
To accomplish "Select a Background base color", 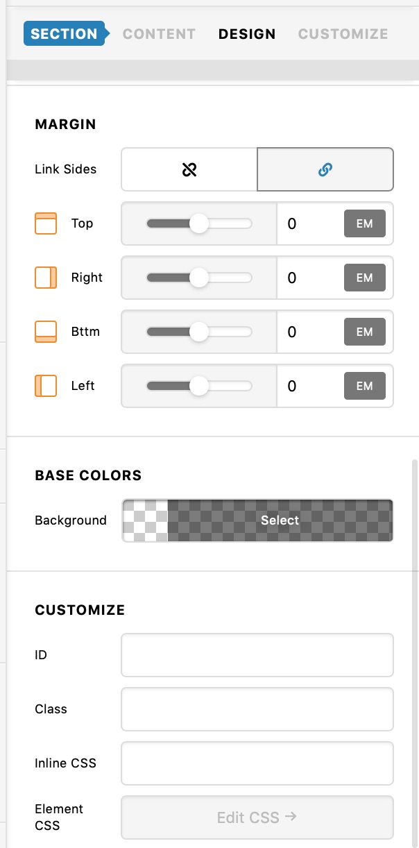I will click(x=257, y=520).
